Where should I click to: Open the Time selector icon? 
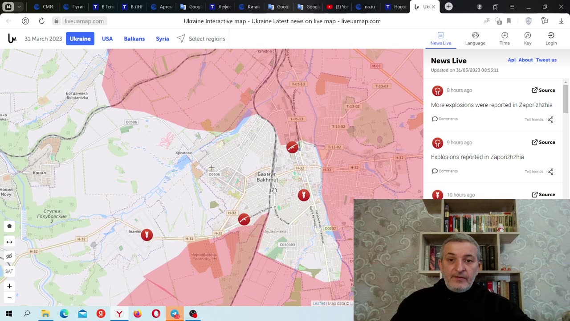[505, 35]
